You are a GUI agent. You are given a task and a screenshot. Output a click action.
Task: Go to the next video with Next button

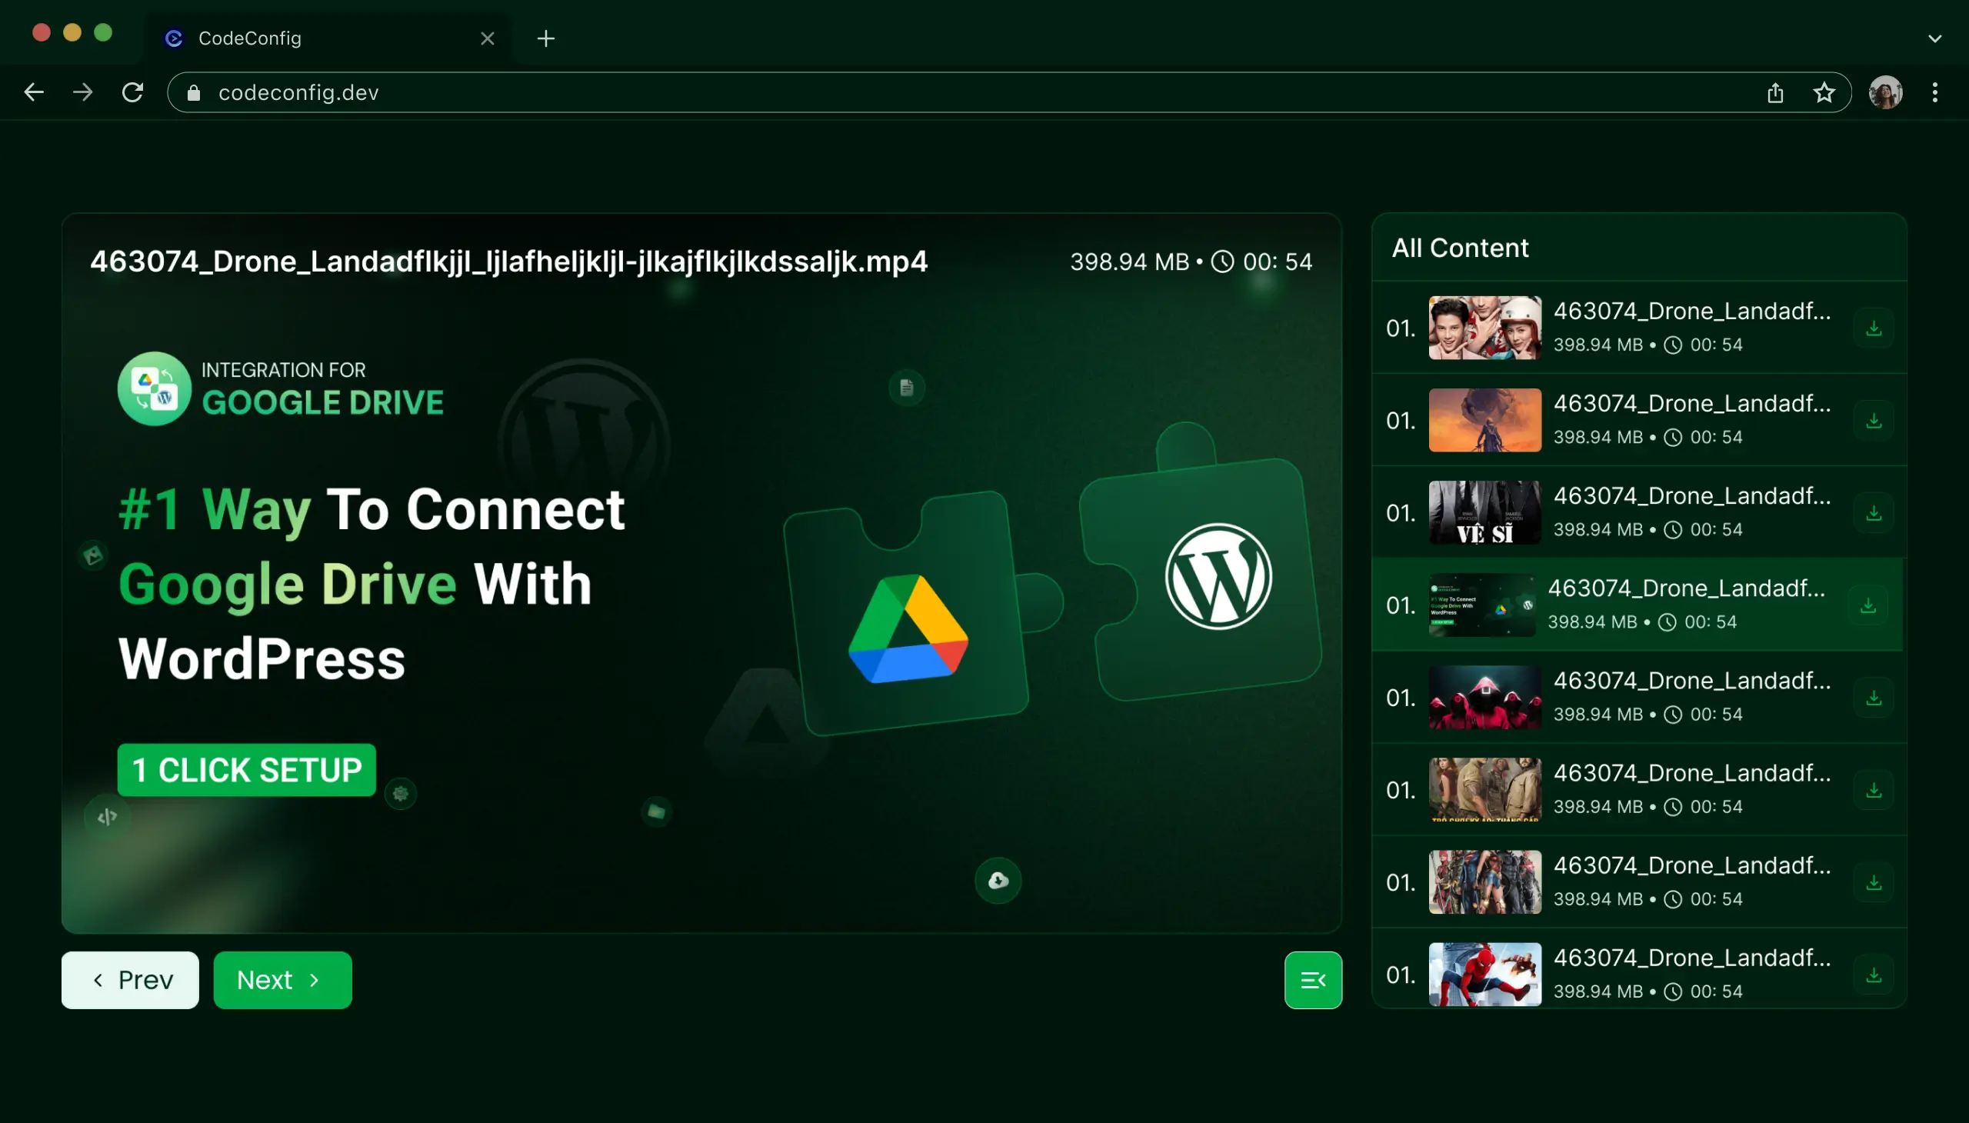click(x=282, y=979)
